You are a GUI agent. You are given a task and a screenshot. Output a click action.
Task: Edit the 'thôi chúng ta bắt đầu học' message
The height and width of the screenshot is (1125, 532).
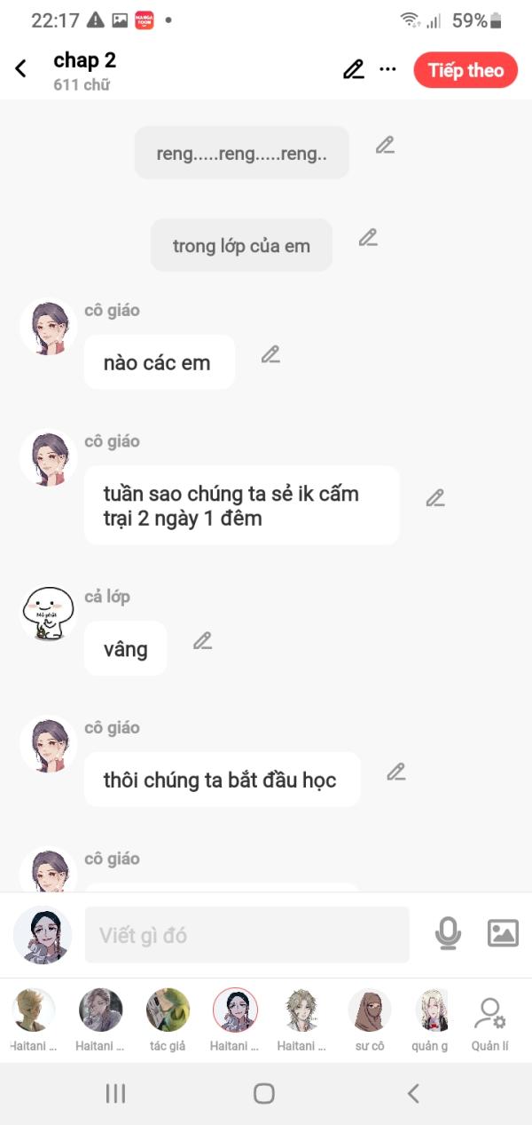(x=395, y=772)
